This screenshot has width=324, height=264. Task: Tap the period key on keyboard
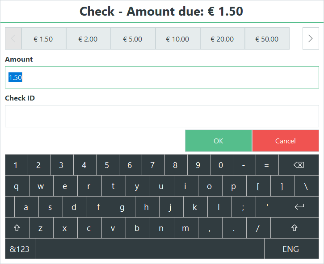point(234,228)
